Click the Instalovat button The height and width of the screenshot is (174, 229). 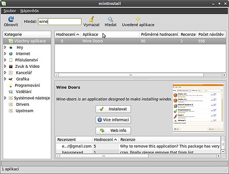point(113,109)
